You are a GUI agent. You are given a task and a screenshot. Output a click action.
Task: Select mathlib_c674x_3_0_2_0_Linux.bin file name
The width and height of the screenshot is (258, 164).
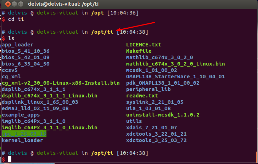(x=175, y=64)
